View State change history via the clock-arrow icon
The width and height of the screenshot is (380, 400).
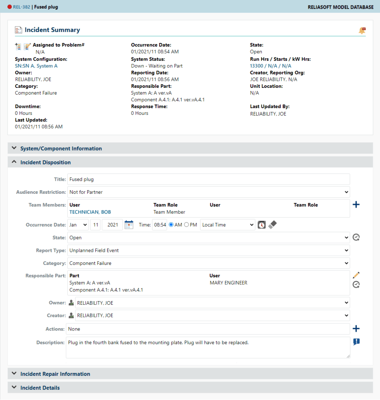356,237
